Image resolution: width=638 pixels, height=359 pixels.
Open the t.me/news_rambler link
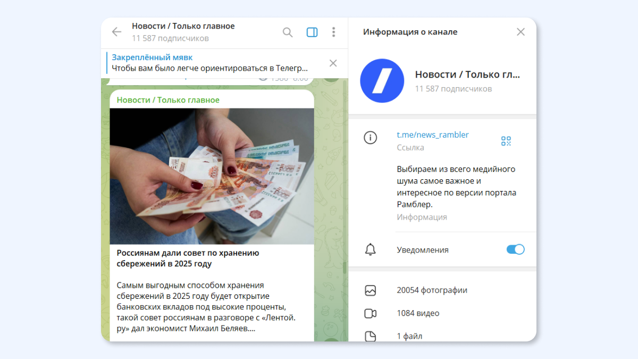[x=433, y=135]
